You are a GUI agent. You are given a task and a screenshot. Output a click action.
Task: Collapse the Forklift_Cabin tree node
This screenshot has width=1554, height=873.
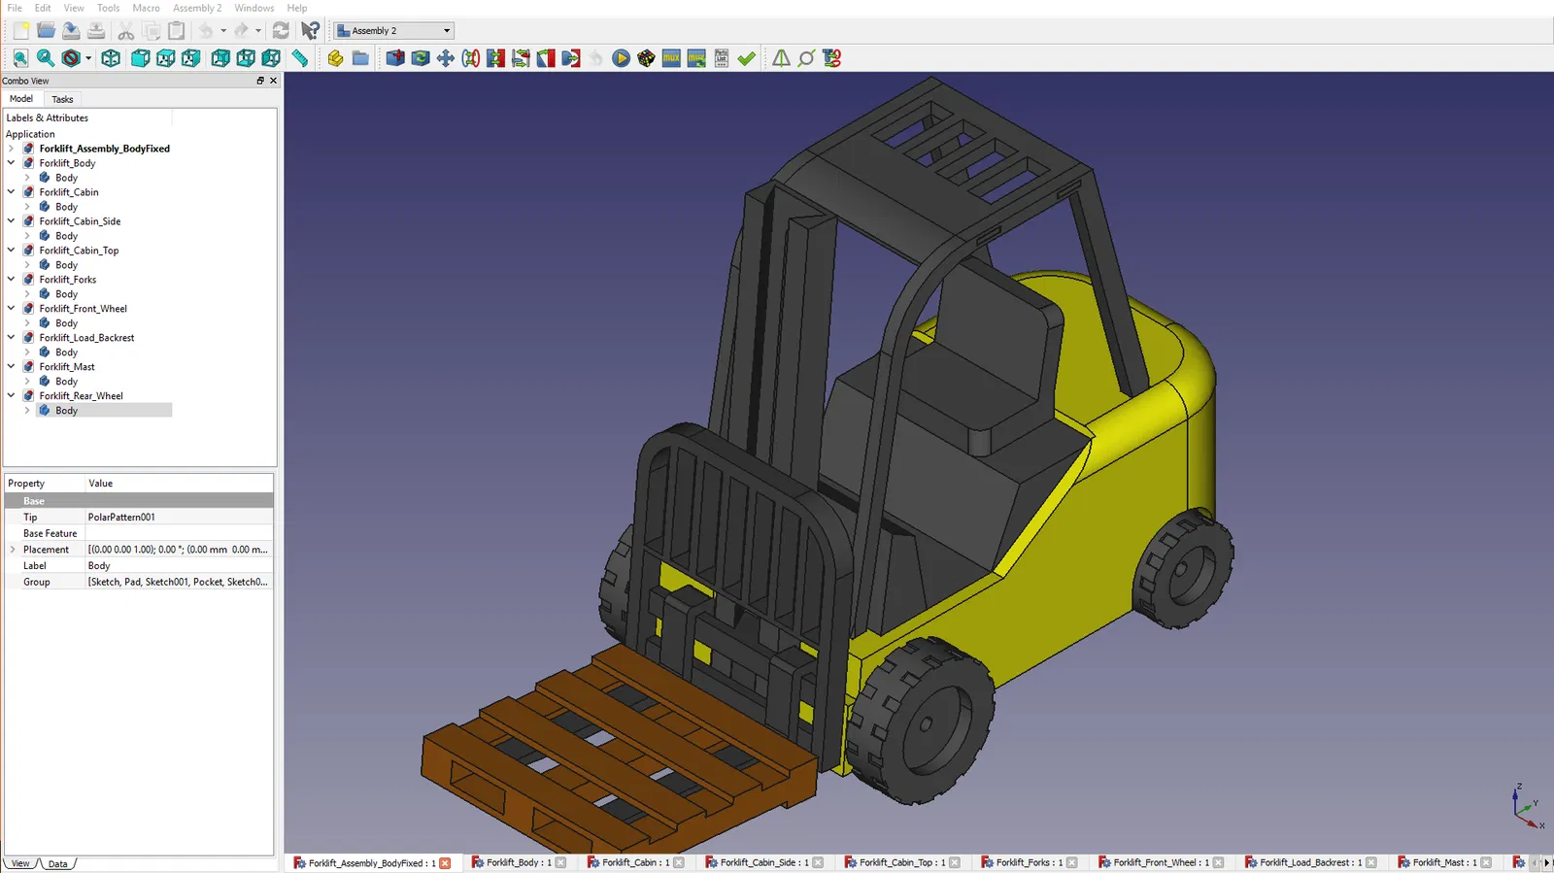point(12,192)
